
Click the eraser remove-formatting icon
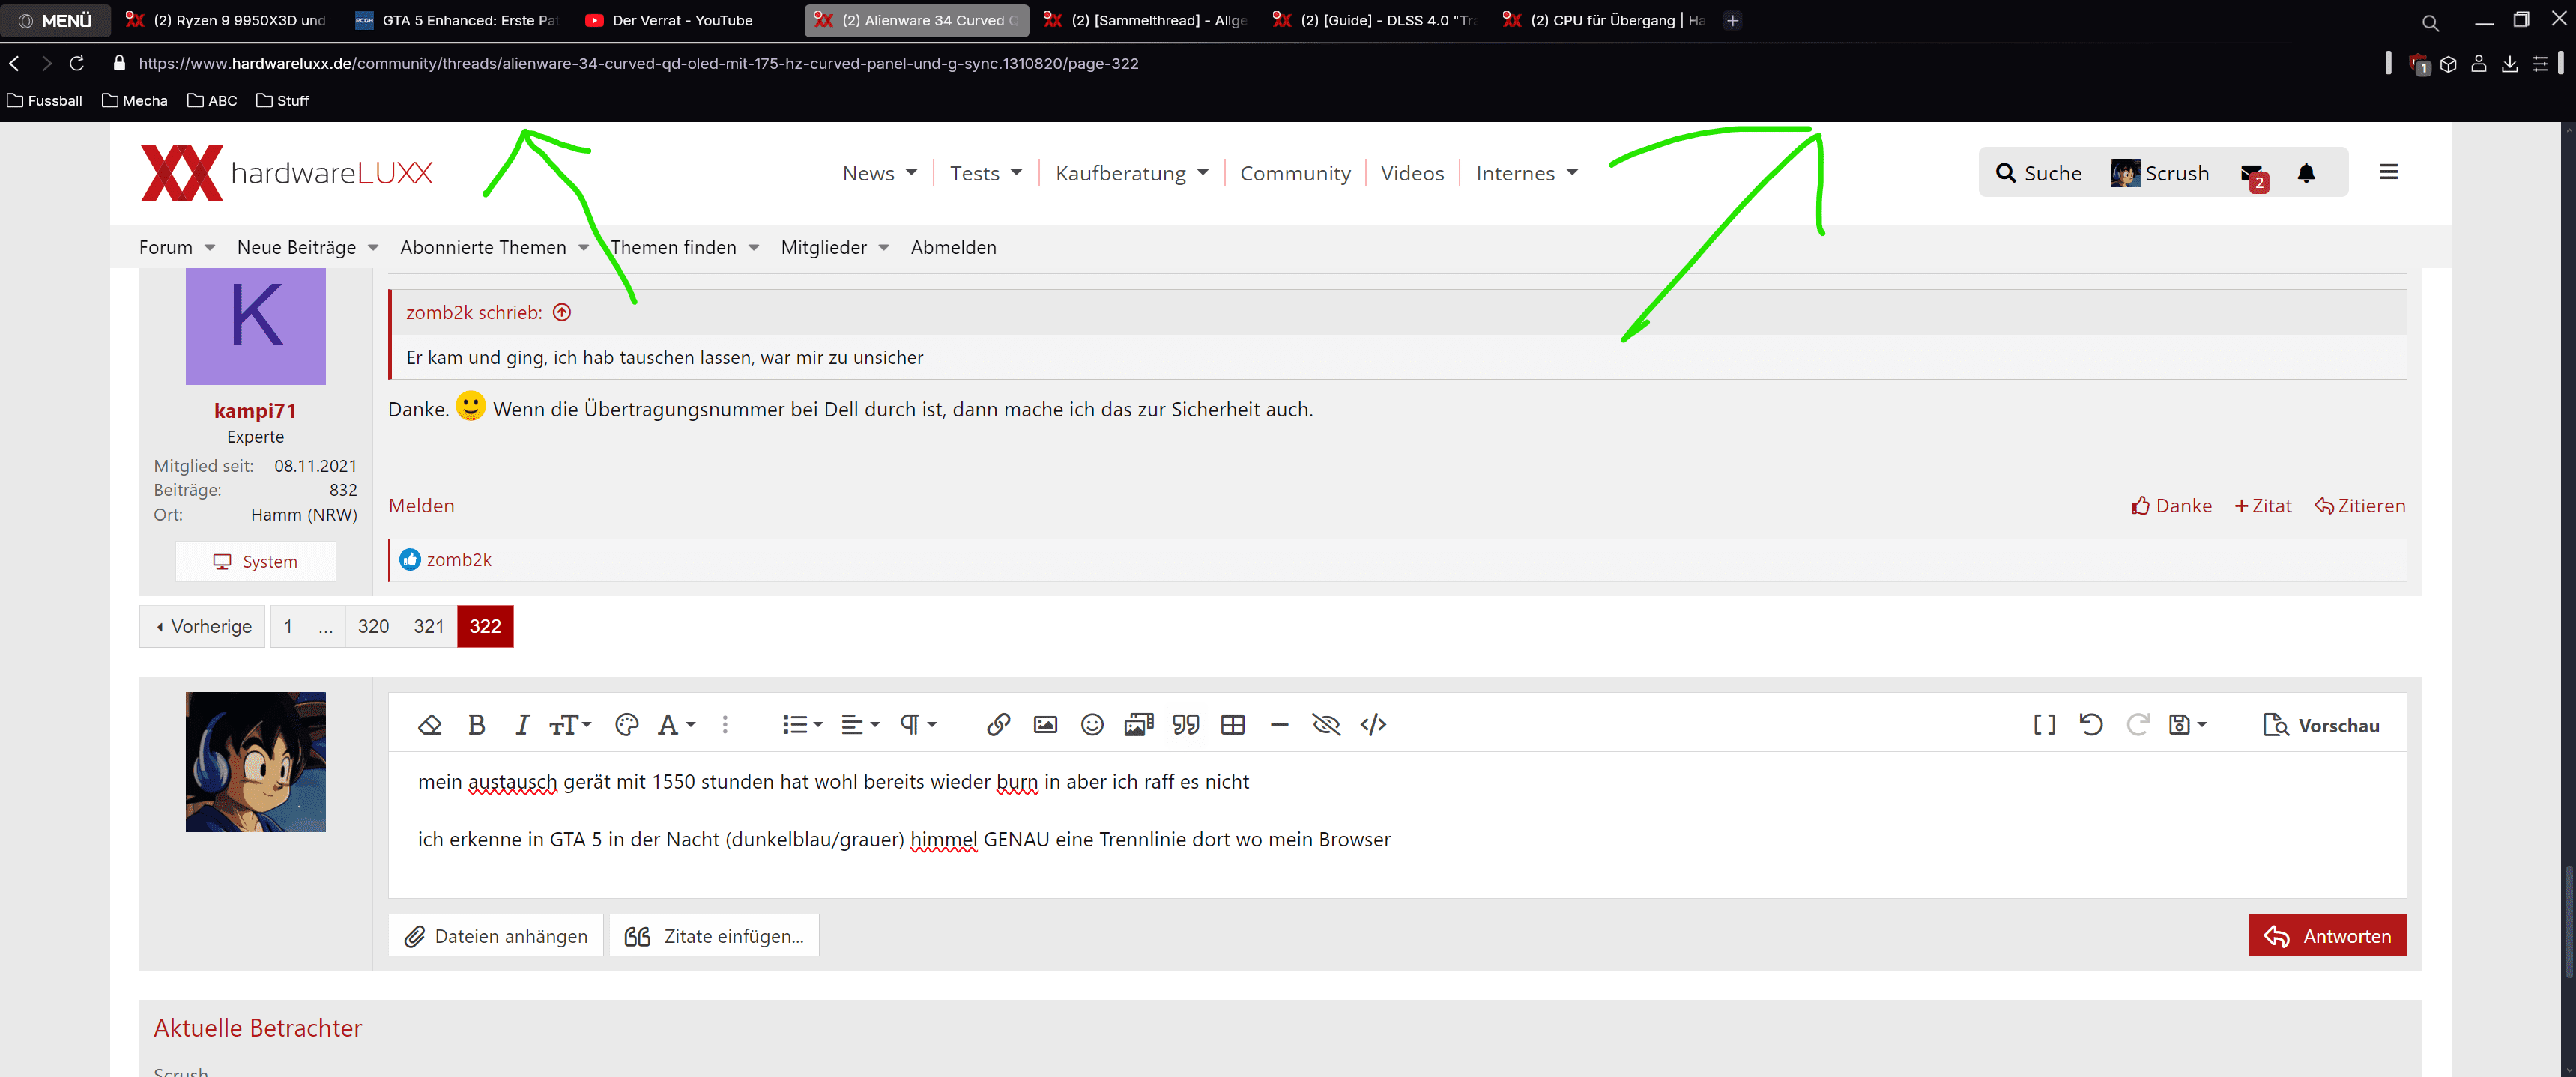click(x=429, y=724)
